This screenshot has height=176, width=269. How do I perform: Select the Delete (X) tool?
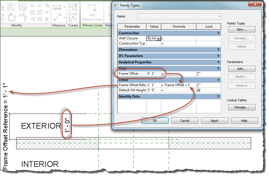[x=46, y=19]
